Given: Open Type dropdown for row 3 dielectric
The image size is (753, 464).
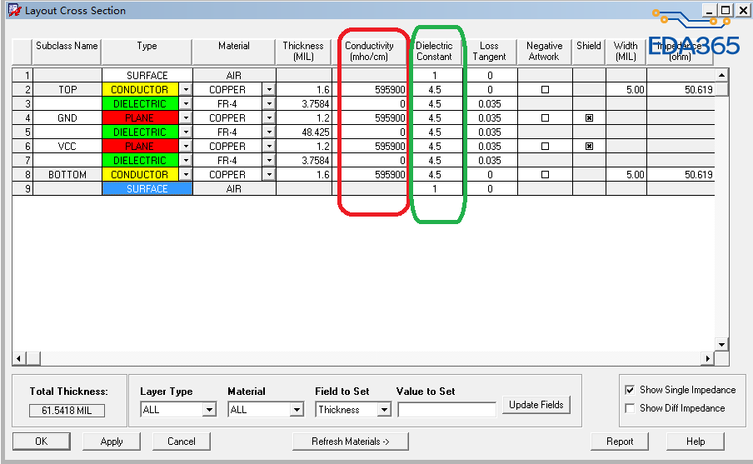Looking at the screenshot, I should 186,104.
